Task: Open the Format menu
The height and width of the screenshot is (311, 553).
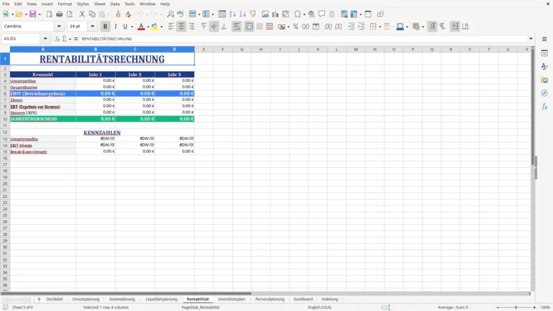Action: (65, 4)
